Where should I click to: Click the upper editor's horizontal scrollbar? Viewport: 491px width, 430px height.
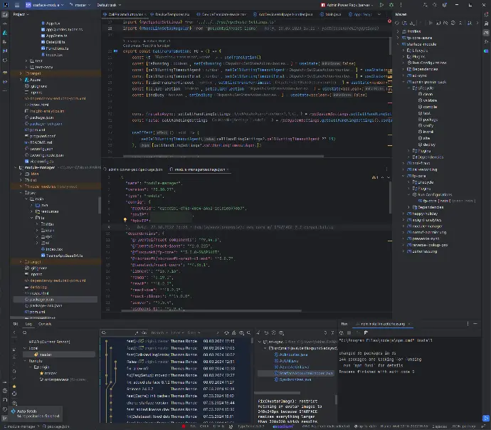coord(223,156)
